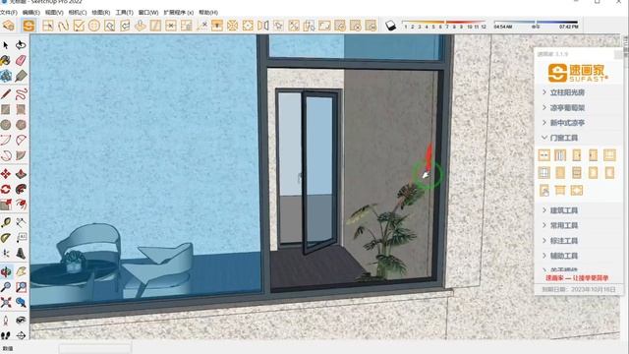629x354 pixels.
Task: Choose the Dimensions tool
Action: coord(21,222)
